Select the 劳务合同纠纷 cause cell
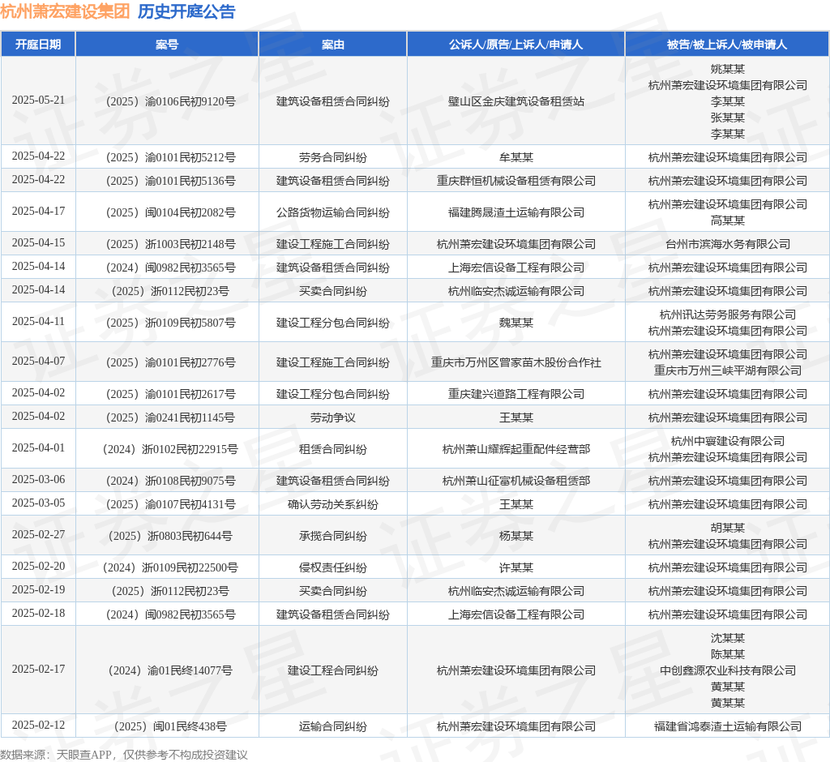Image resolution: width=830 pixels, height=762 pixels. (332, 157)
